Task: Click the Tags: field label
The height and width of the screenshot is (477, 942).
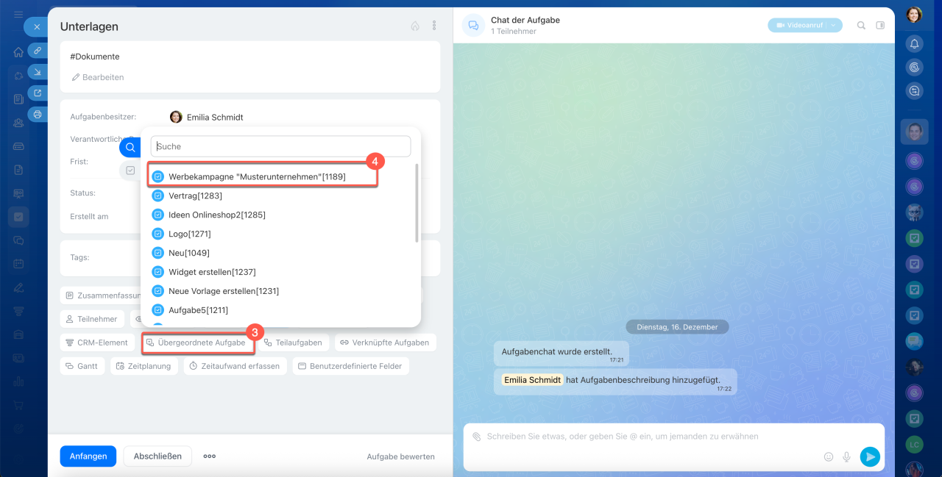Action: pyautogui.click(x=79, y=258)
